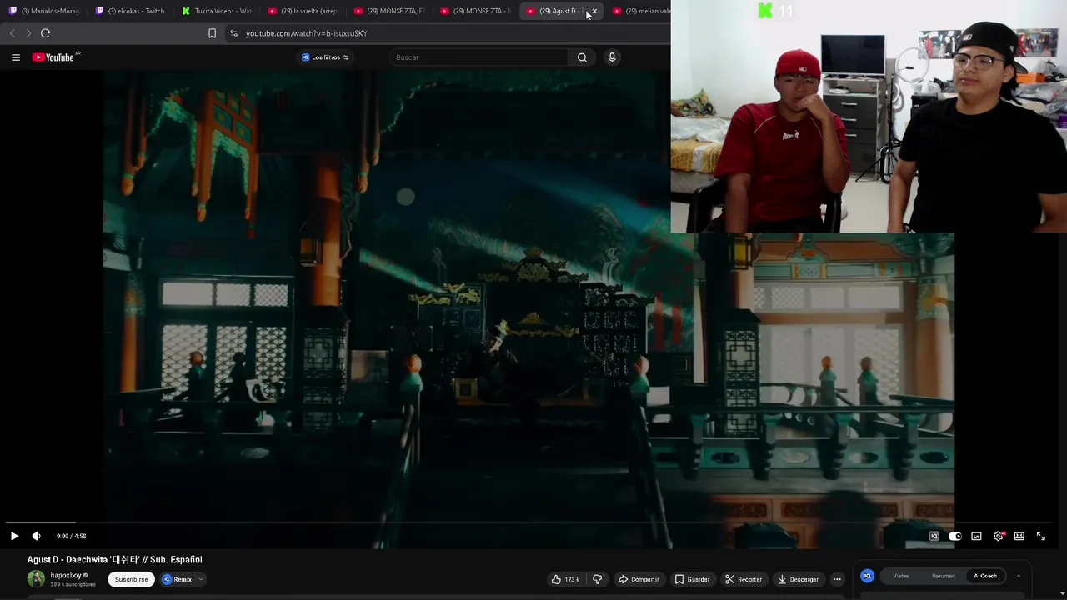
Task: Select the AI Coach tab in vidIQ panel
Action: point(985,576)
